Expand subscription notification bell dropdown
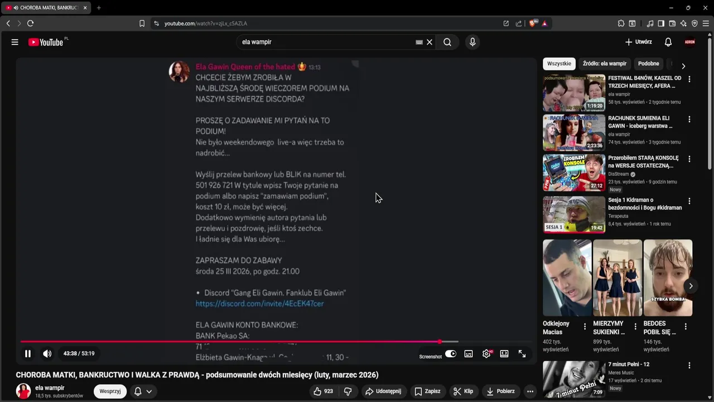 (143, 391)
